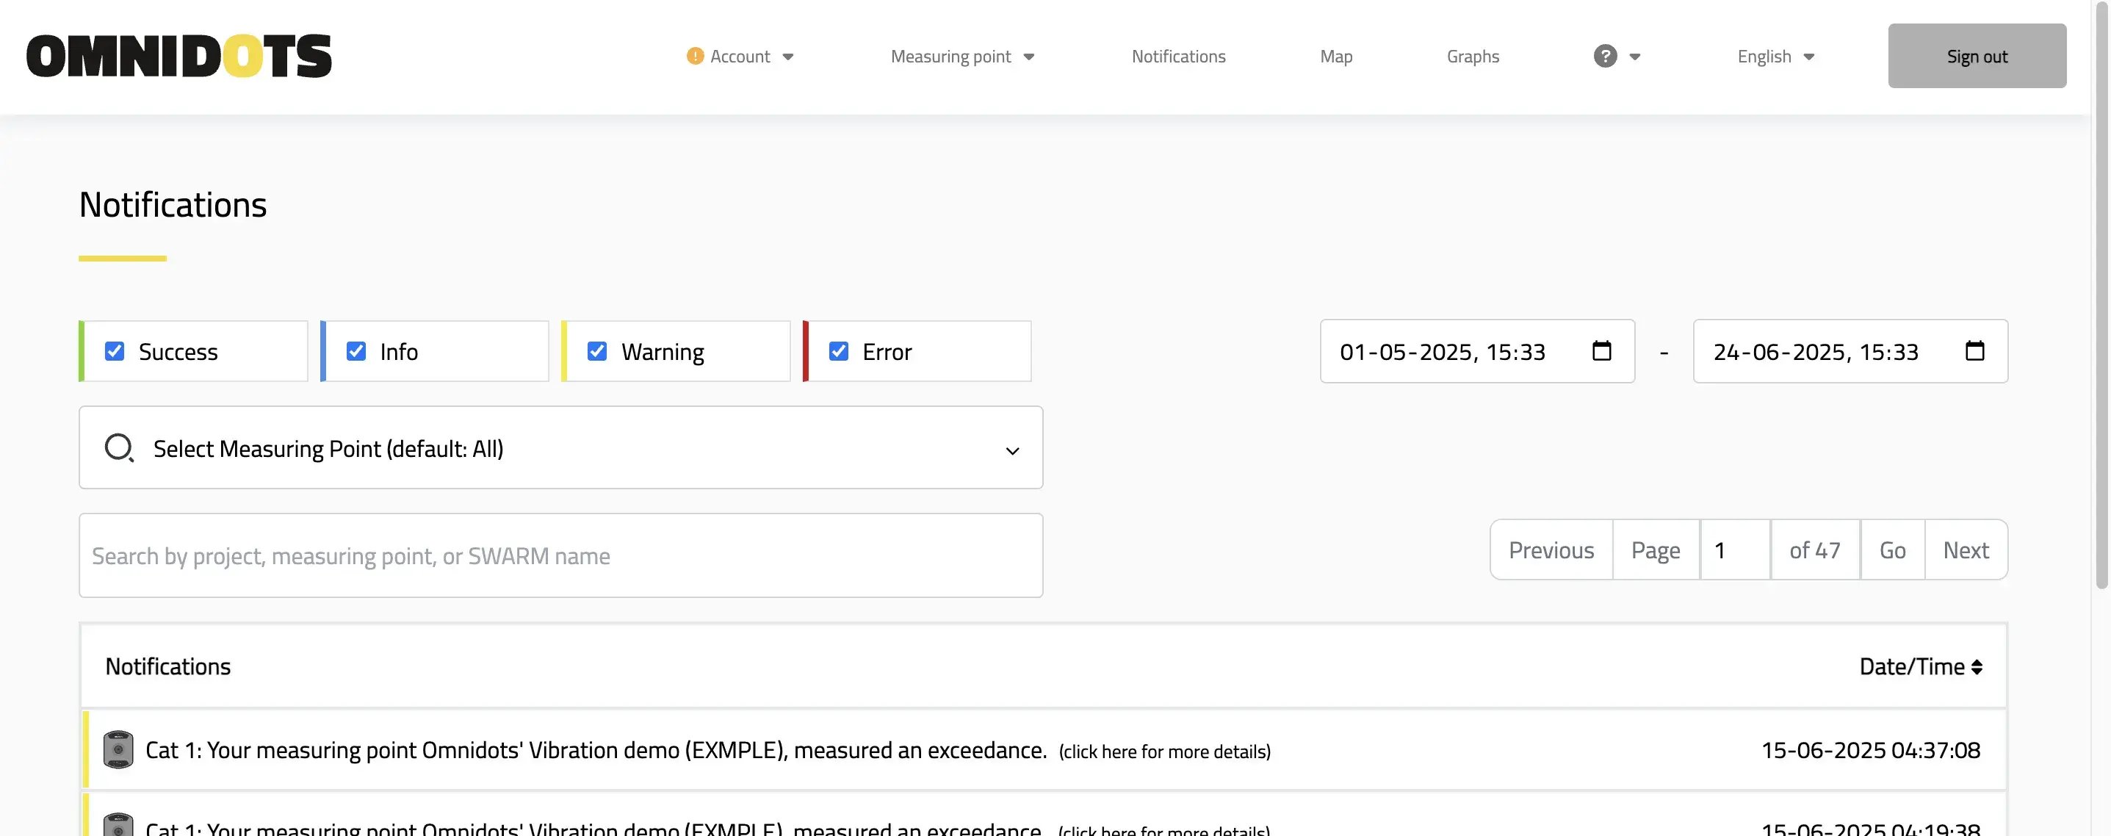Click the Omnidots logo
Screen dimensions: 2111x836
(x=178, y=56)
